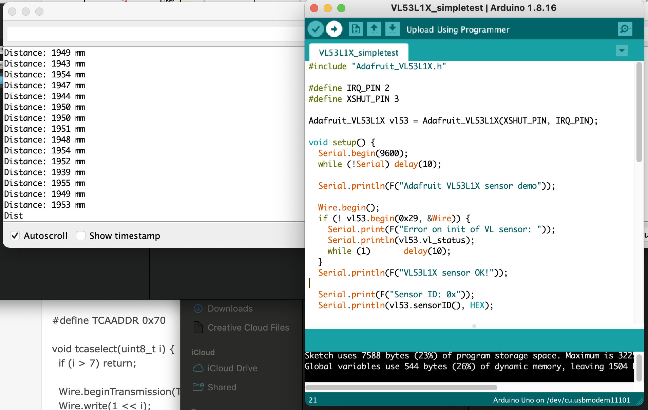
Task: Open Creative Cloud Files in sidebar
Action: [248, 328]
